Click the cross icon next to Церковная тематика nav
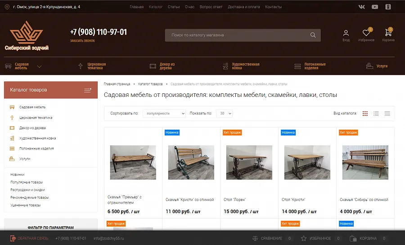The height and width of the screenshot is (245, 405). [x=81, y=66]
